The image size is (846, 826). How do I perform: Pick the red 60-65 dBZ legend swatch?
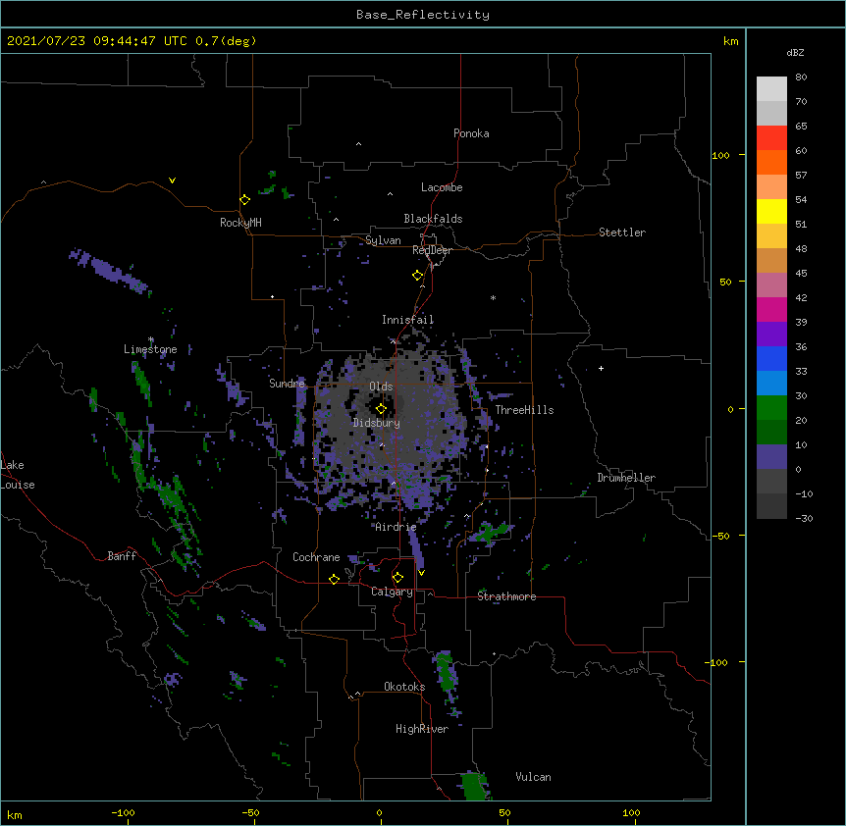(771, 138)
